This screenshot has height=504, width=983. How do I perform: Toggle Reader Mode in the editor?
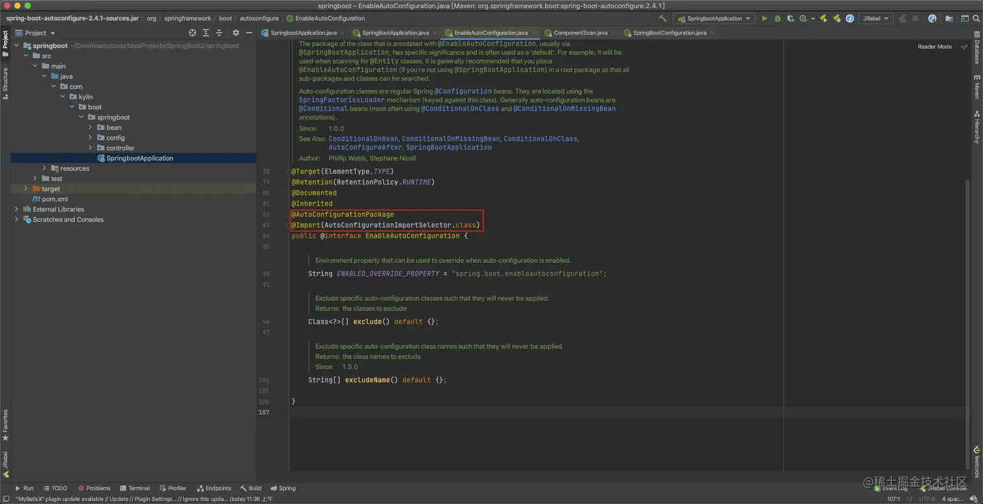(x=934, y=47)
